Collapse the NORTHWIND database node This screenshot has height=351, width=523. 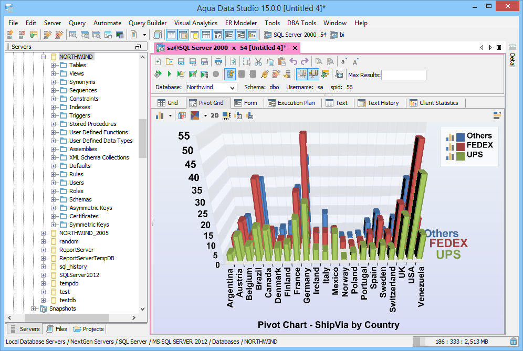pyautogui.click(x=43, y=57)
